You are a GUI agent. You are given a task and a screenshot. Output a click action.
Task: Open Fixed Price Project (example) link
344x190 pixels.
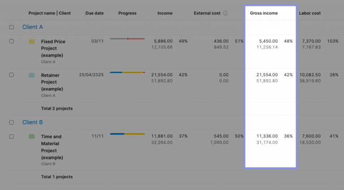53,48
